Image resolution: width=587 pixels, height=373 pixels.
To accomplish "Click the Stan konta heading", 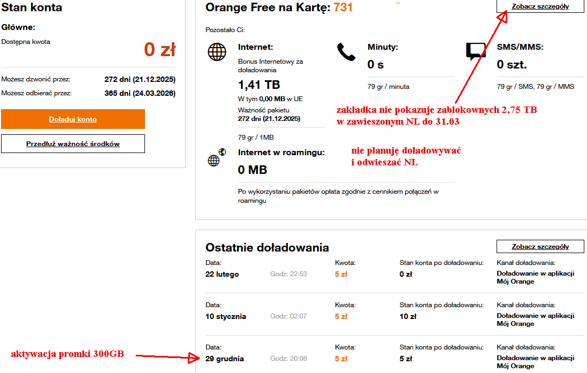I will pos(32,7).
